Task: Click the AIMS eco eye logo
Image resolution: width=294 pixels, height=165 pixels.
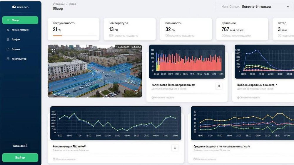Action: [x=14, y=7]
